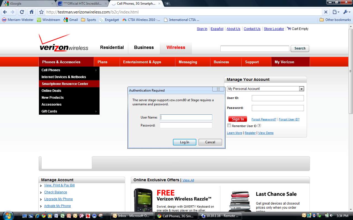
Task: Select the Residential tab
Action: click(112, 48)
